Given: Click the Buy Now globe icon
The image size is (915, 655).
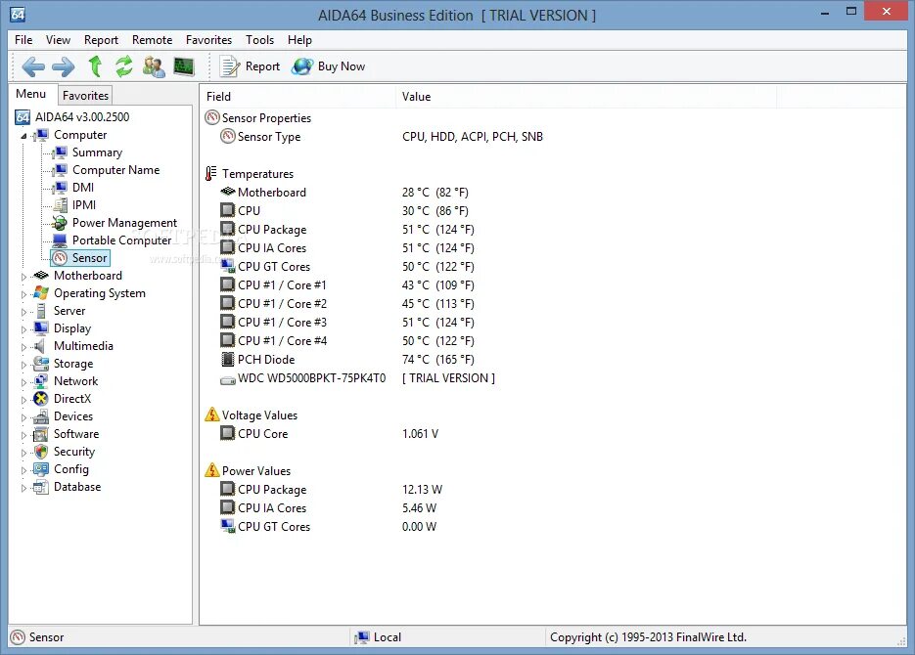Looking at the screenshot, I should pyautogui.click(x=302, y=66).
